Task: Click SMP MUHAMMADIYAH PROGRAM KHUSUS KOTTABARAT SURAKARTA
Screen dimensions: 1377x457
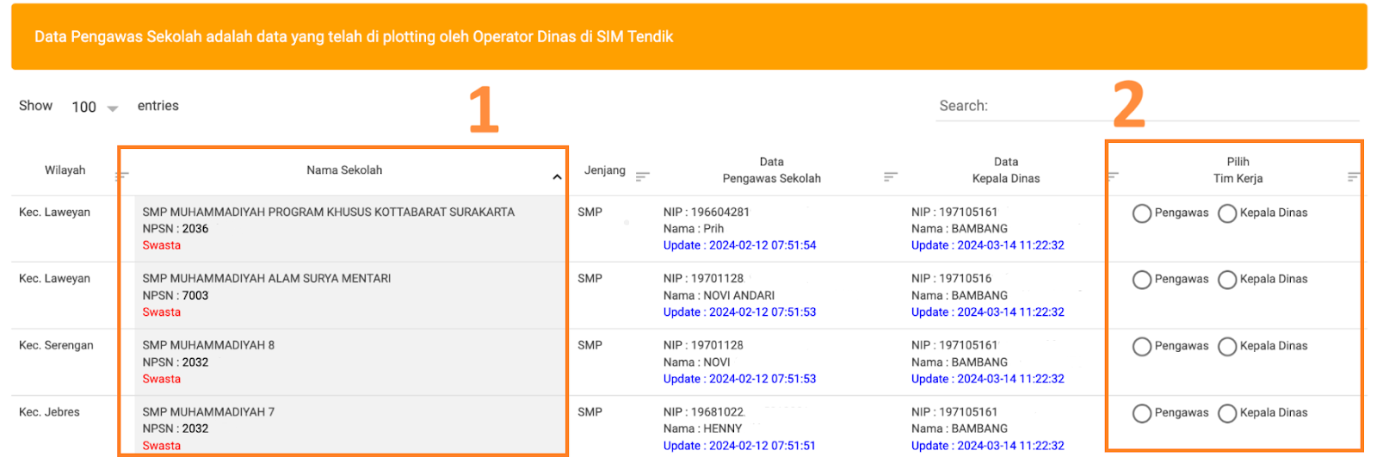Action: [x=329, y=212]
